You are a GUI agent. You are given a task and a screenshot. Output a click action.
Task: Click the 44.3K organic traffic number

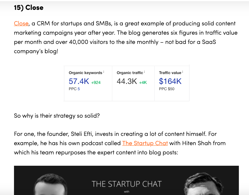click(127, 81)
